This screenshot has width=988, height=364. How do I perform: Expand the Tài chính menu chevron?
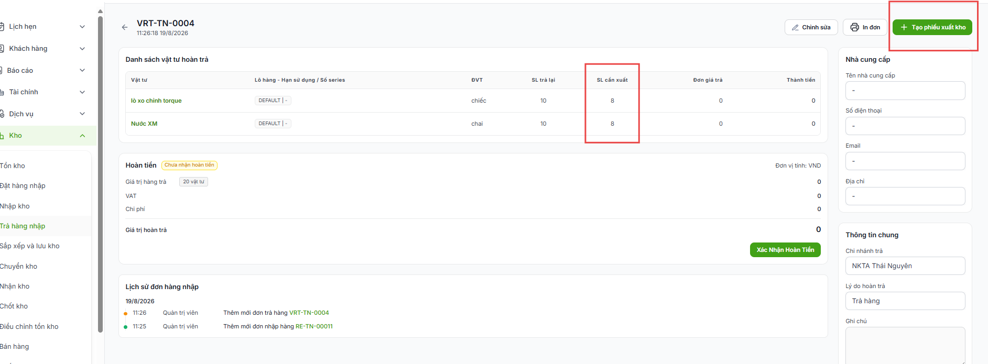82,92
